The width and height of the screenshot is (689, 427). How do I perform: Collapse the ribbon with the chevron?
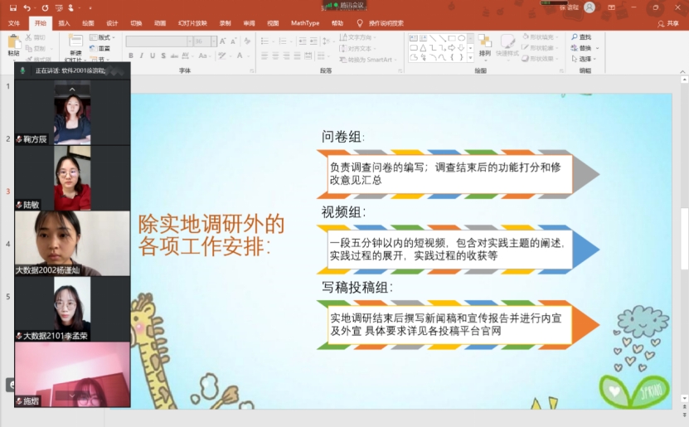tap(682, 71)
